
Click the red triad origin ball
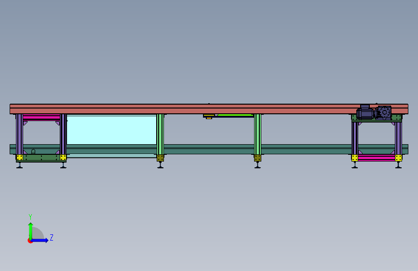coord(30,241)
